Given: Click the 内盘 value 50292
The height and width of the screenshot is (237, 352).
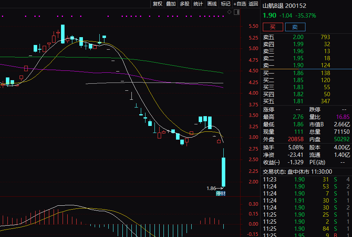Looking at the screenshot, I should 342,139.
